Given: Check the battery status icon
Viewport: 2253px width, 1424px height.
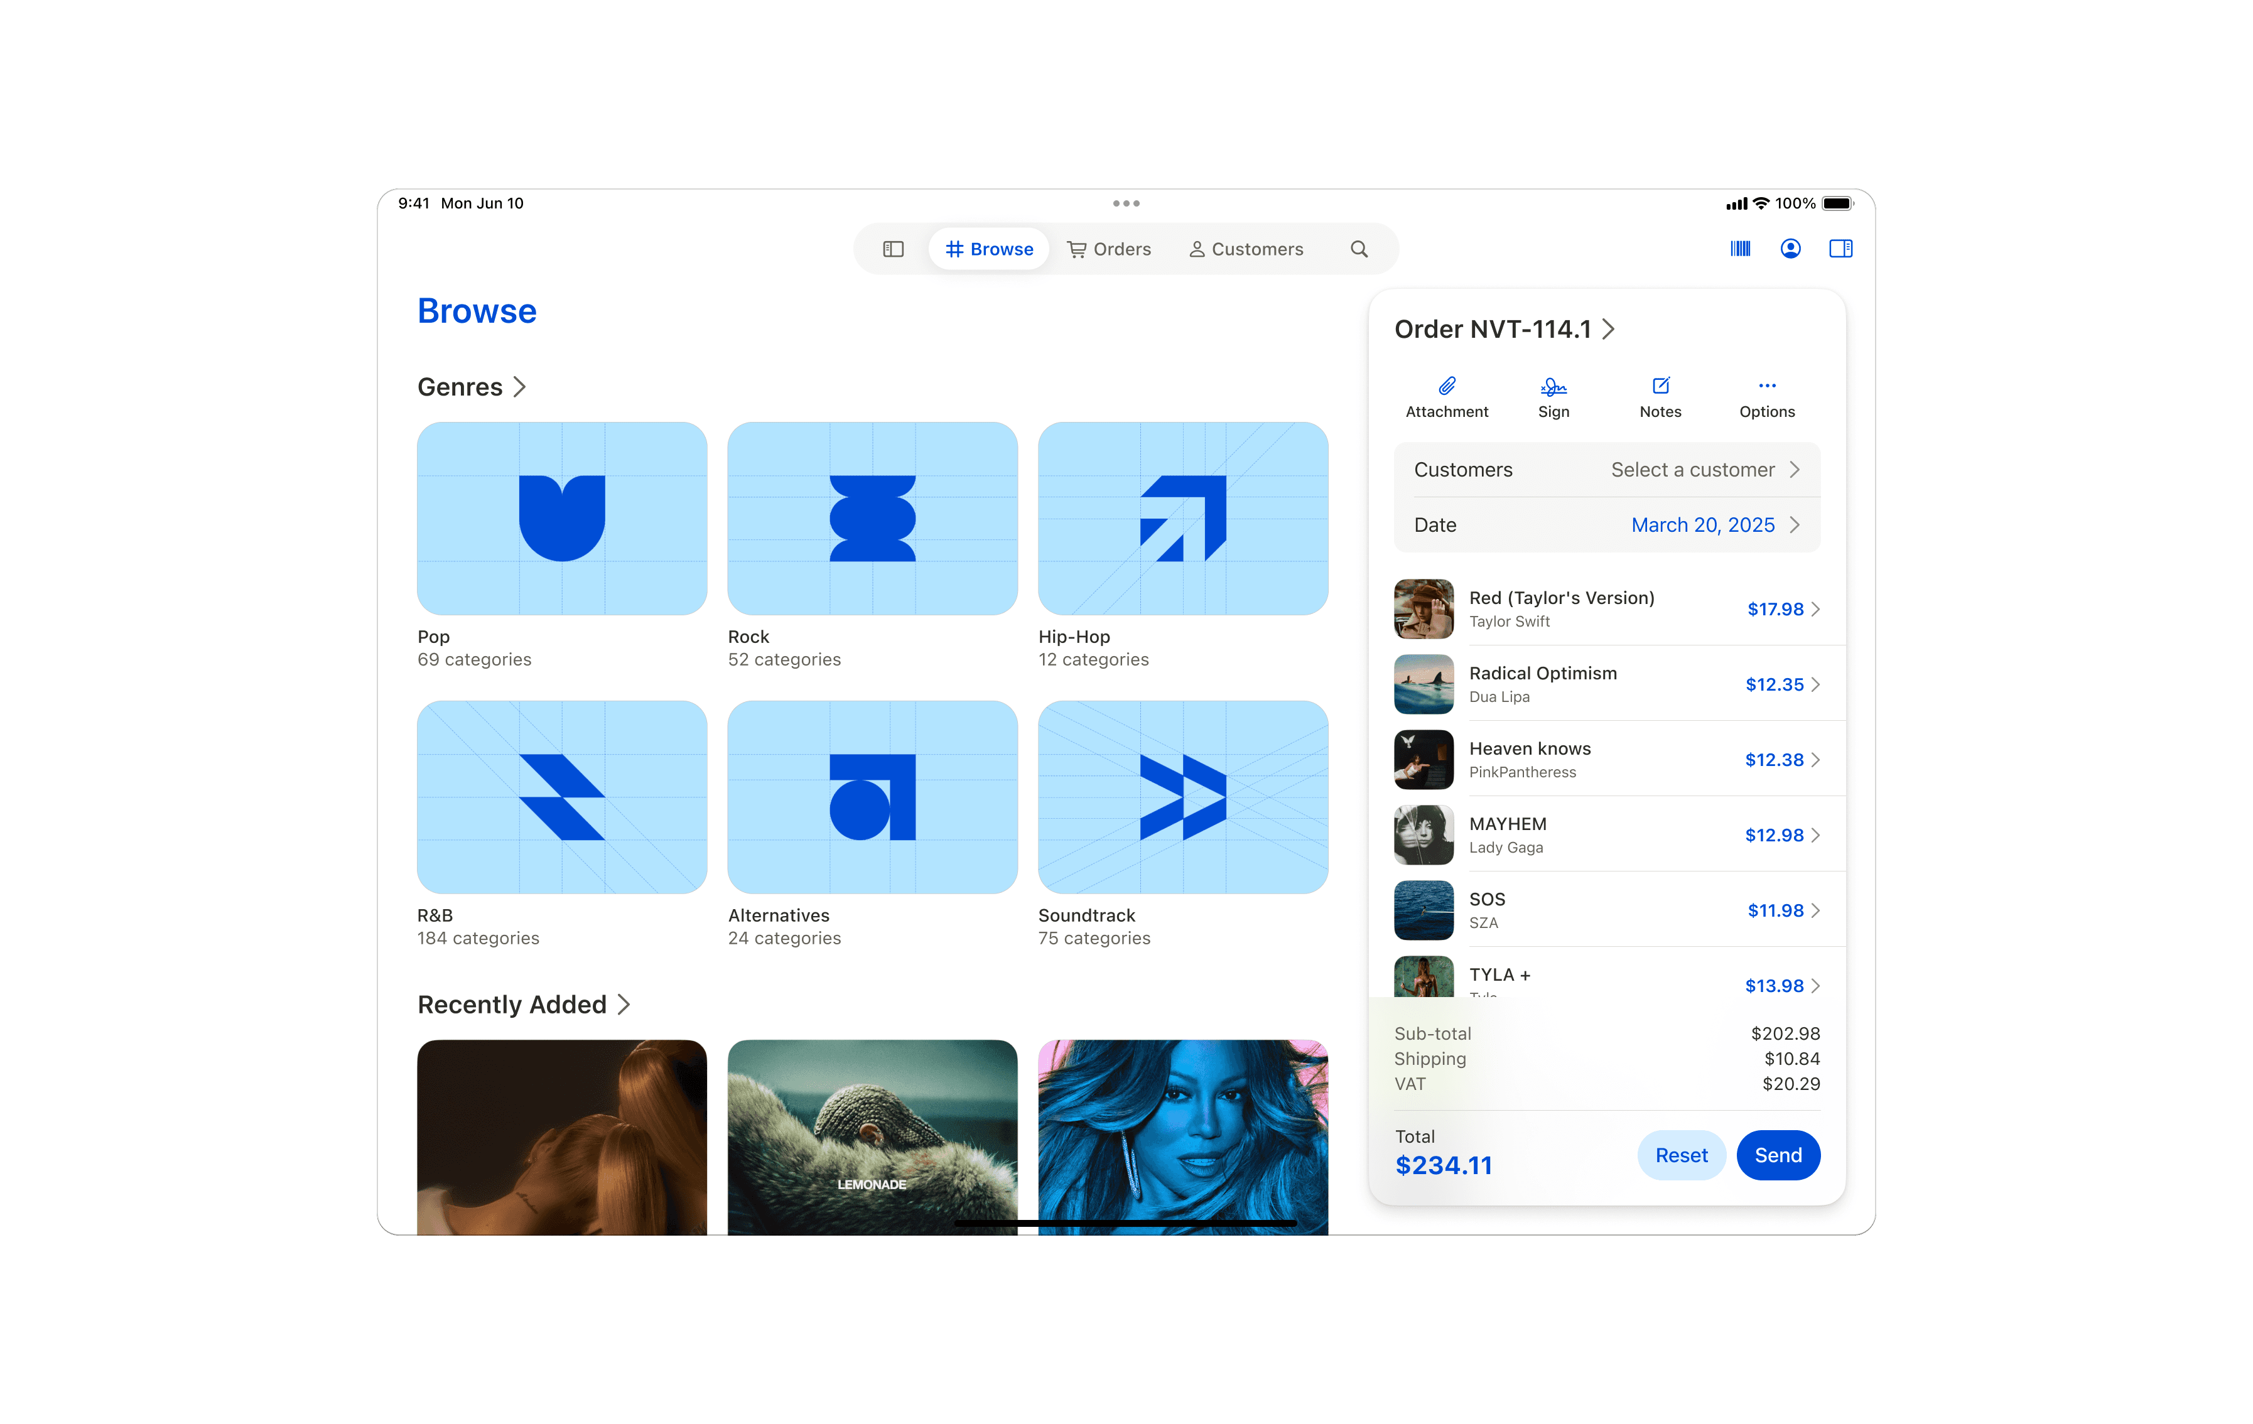Looking at the screenshot, I should (1837, 203).
